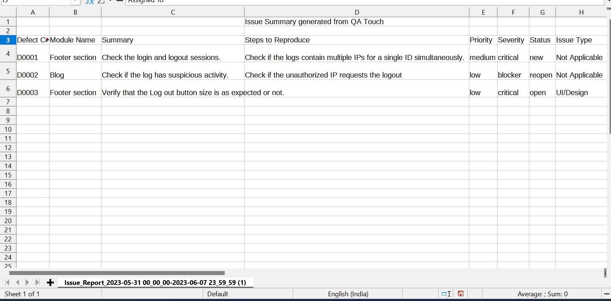Viewport: 611px width, 301px height.
Task: Select the 'blocker' severity cell
Action: (x=513, y=71)
